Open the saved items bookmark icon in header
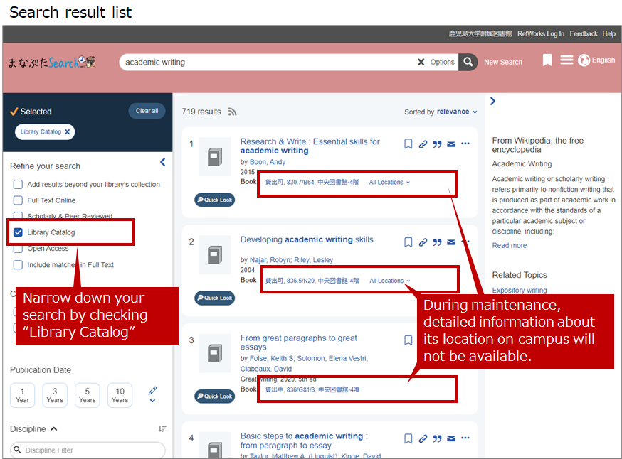The image size is (622, 459). [547, 60]
